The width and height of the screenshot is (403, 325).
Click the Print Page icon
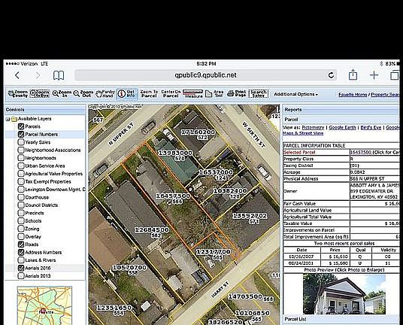(237, 93)
